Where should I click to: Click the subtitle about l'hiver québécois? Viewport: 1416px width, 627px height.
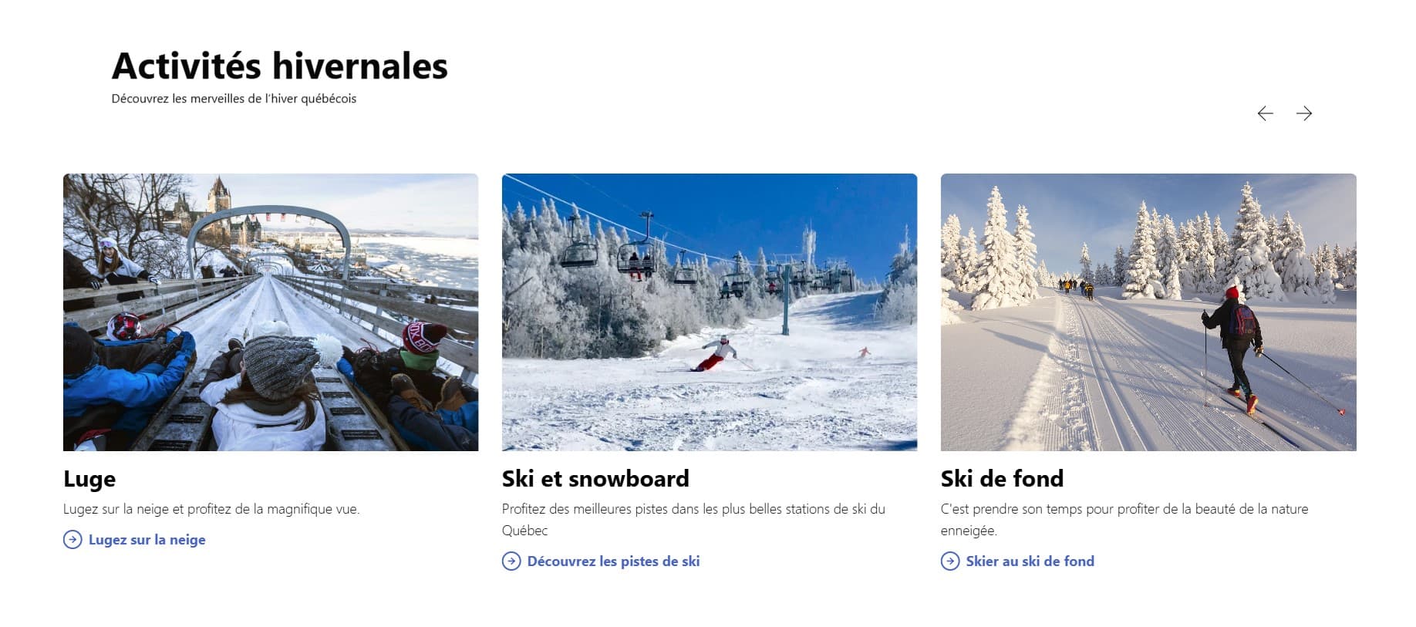pos(234,99)
